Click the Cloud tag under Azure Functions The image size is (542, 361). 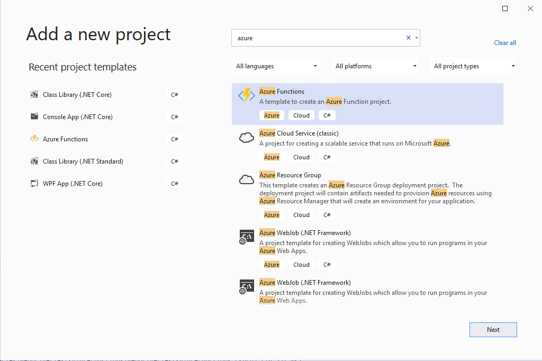point(301,115)
